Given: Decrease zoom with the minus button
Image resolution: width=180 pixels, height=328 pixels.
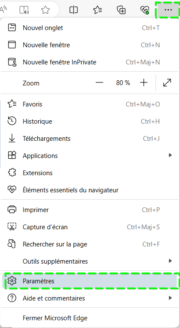Looking at the screenshot, I should [x=99, y=83].
